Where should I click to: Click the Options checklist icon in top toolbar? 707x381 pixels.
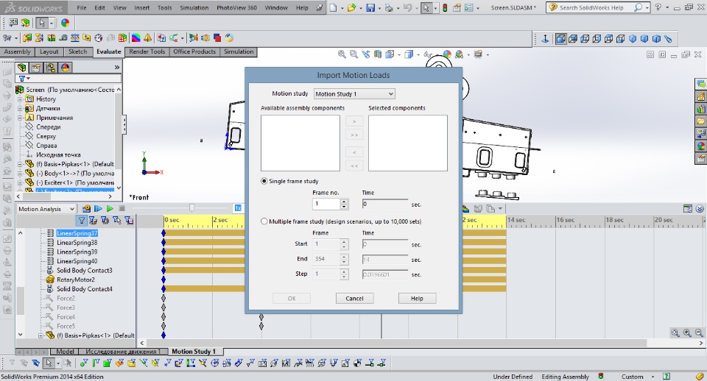click(x=469, y=7)
